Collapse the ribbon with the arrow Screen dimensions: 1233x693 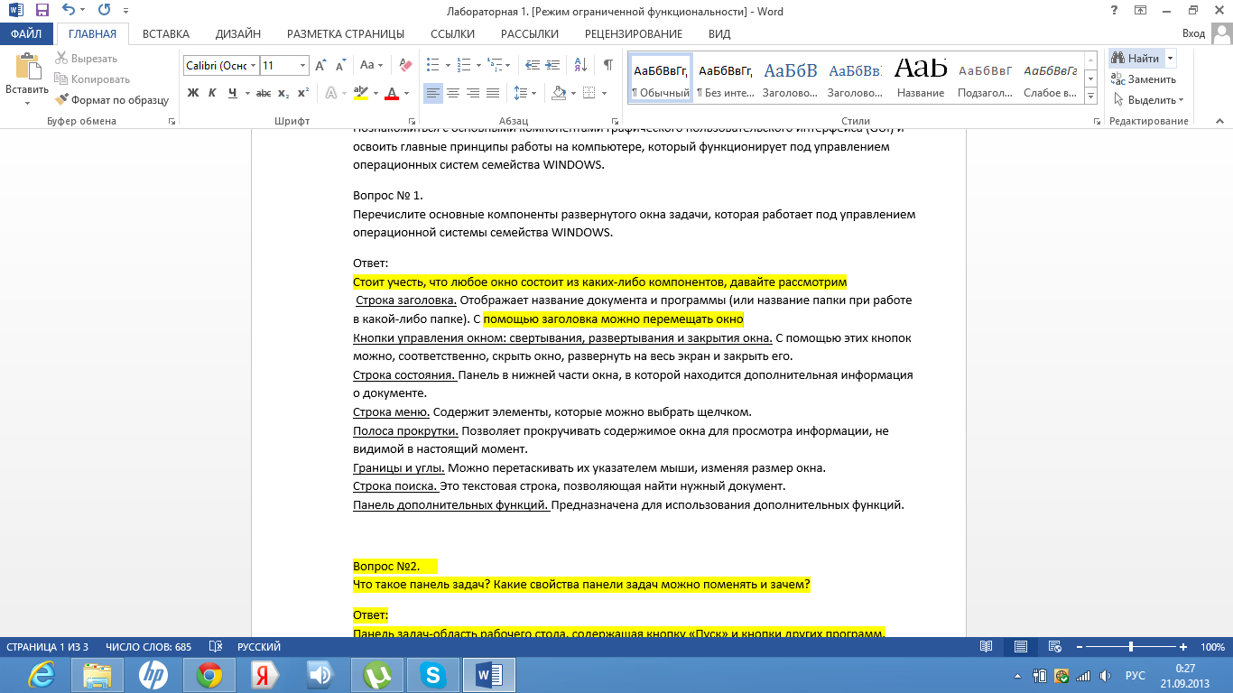[1219, 122]
